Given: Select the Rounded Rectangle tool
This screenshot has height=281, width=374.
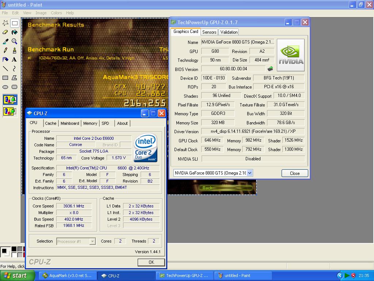Looking at the screenshot, I should pos(15,87).
